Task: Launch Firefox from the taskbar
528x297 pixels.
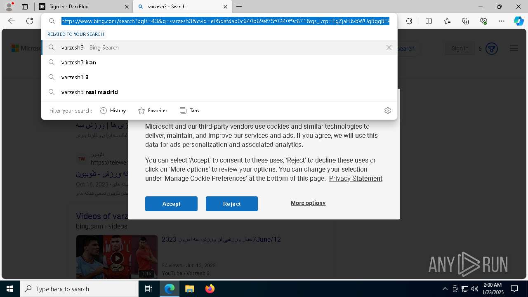Action: coord(210,289)
